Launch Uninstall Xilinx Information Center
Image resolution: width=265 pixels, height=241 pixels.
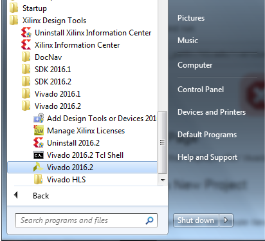point(93,33)
